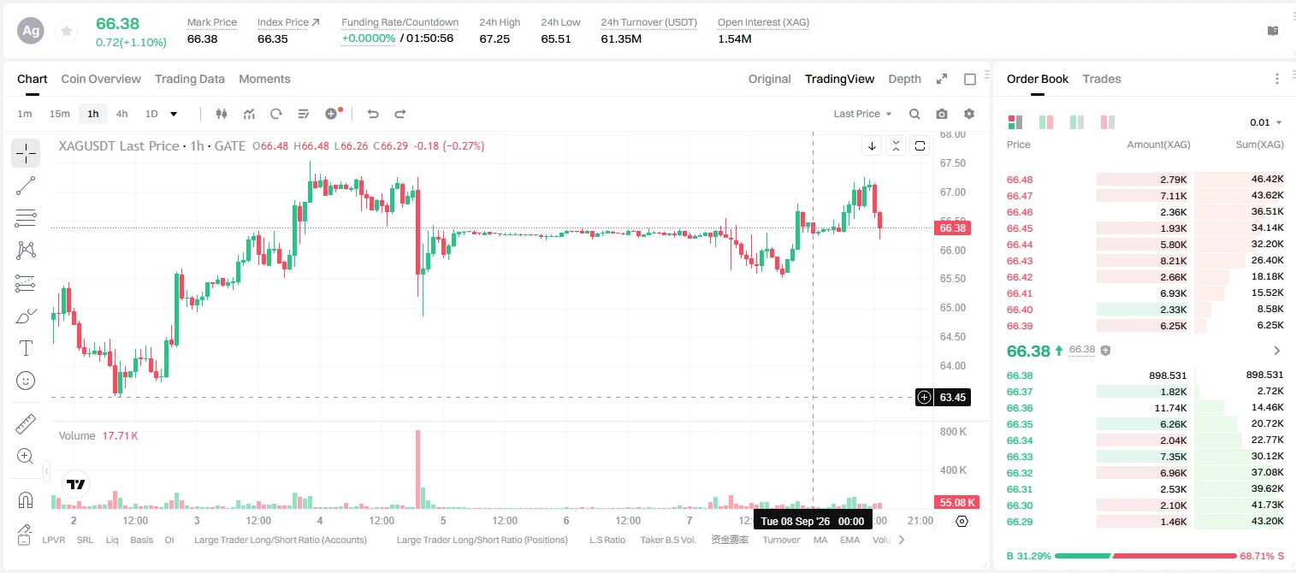Select the crosshair cursor tool
1296x573 pixels.
pos(26,153)
